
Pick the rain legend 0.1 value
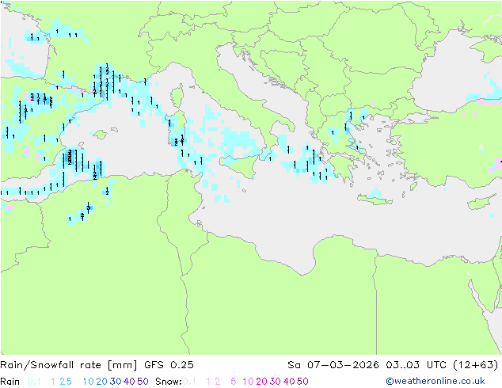[34, 382]
